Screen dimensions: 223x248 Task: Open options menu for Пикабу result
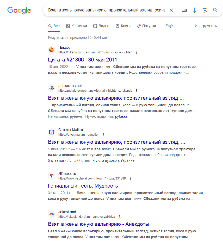point(136,52)
